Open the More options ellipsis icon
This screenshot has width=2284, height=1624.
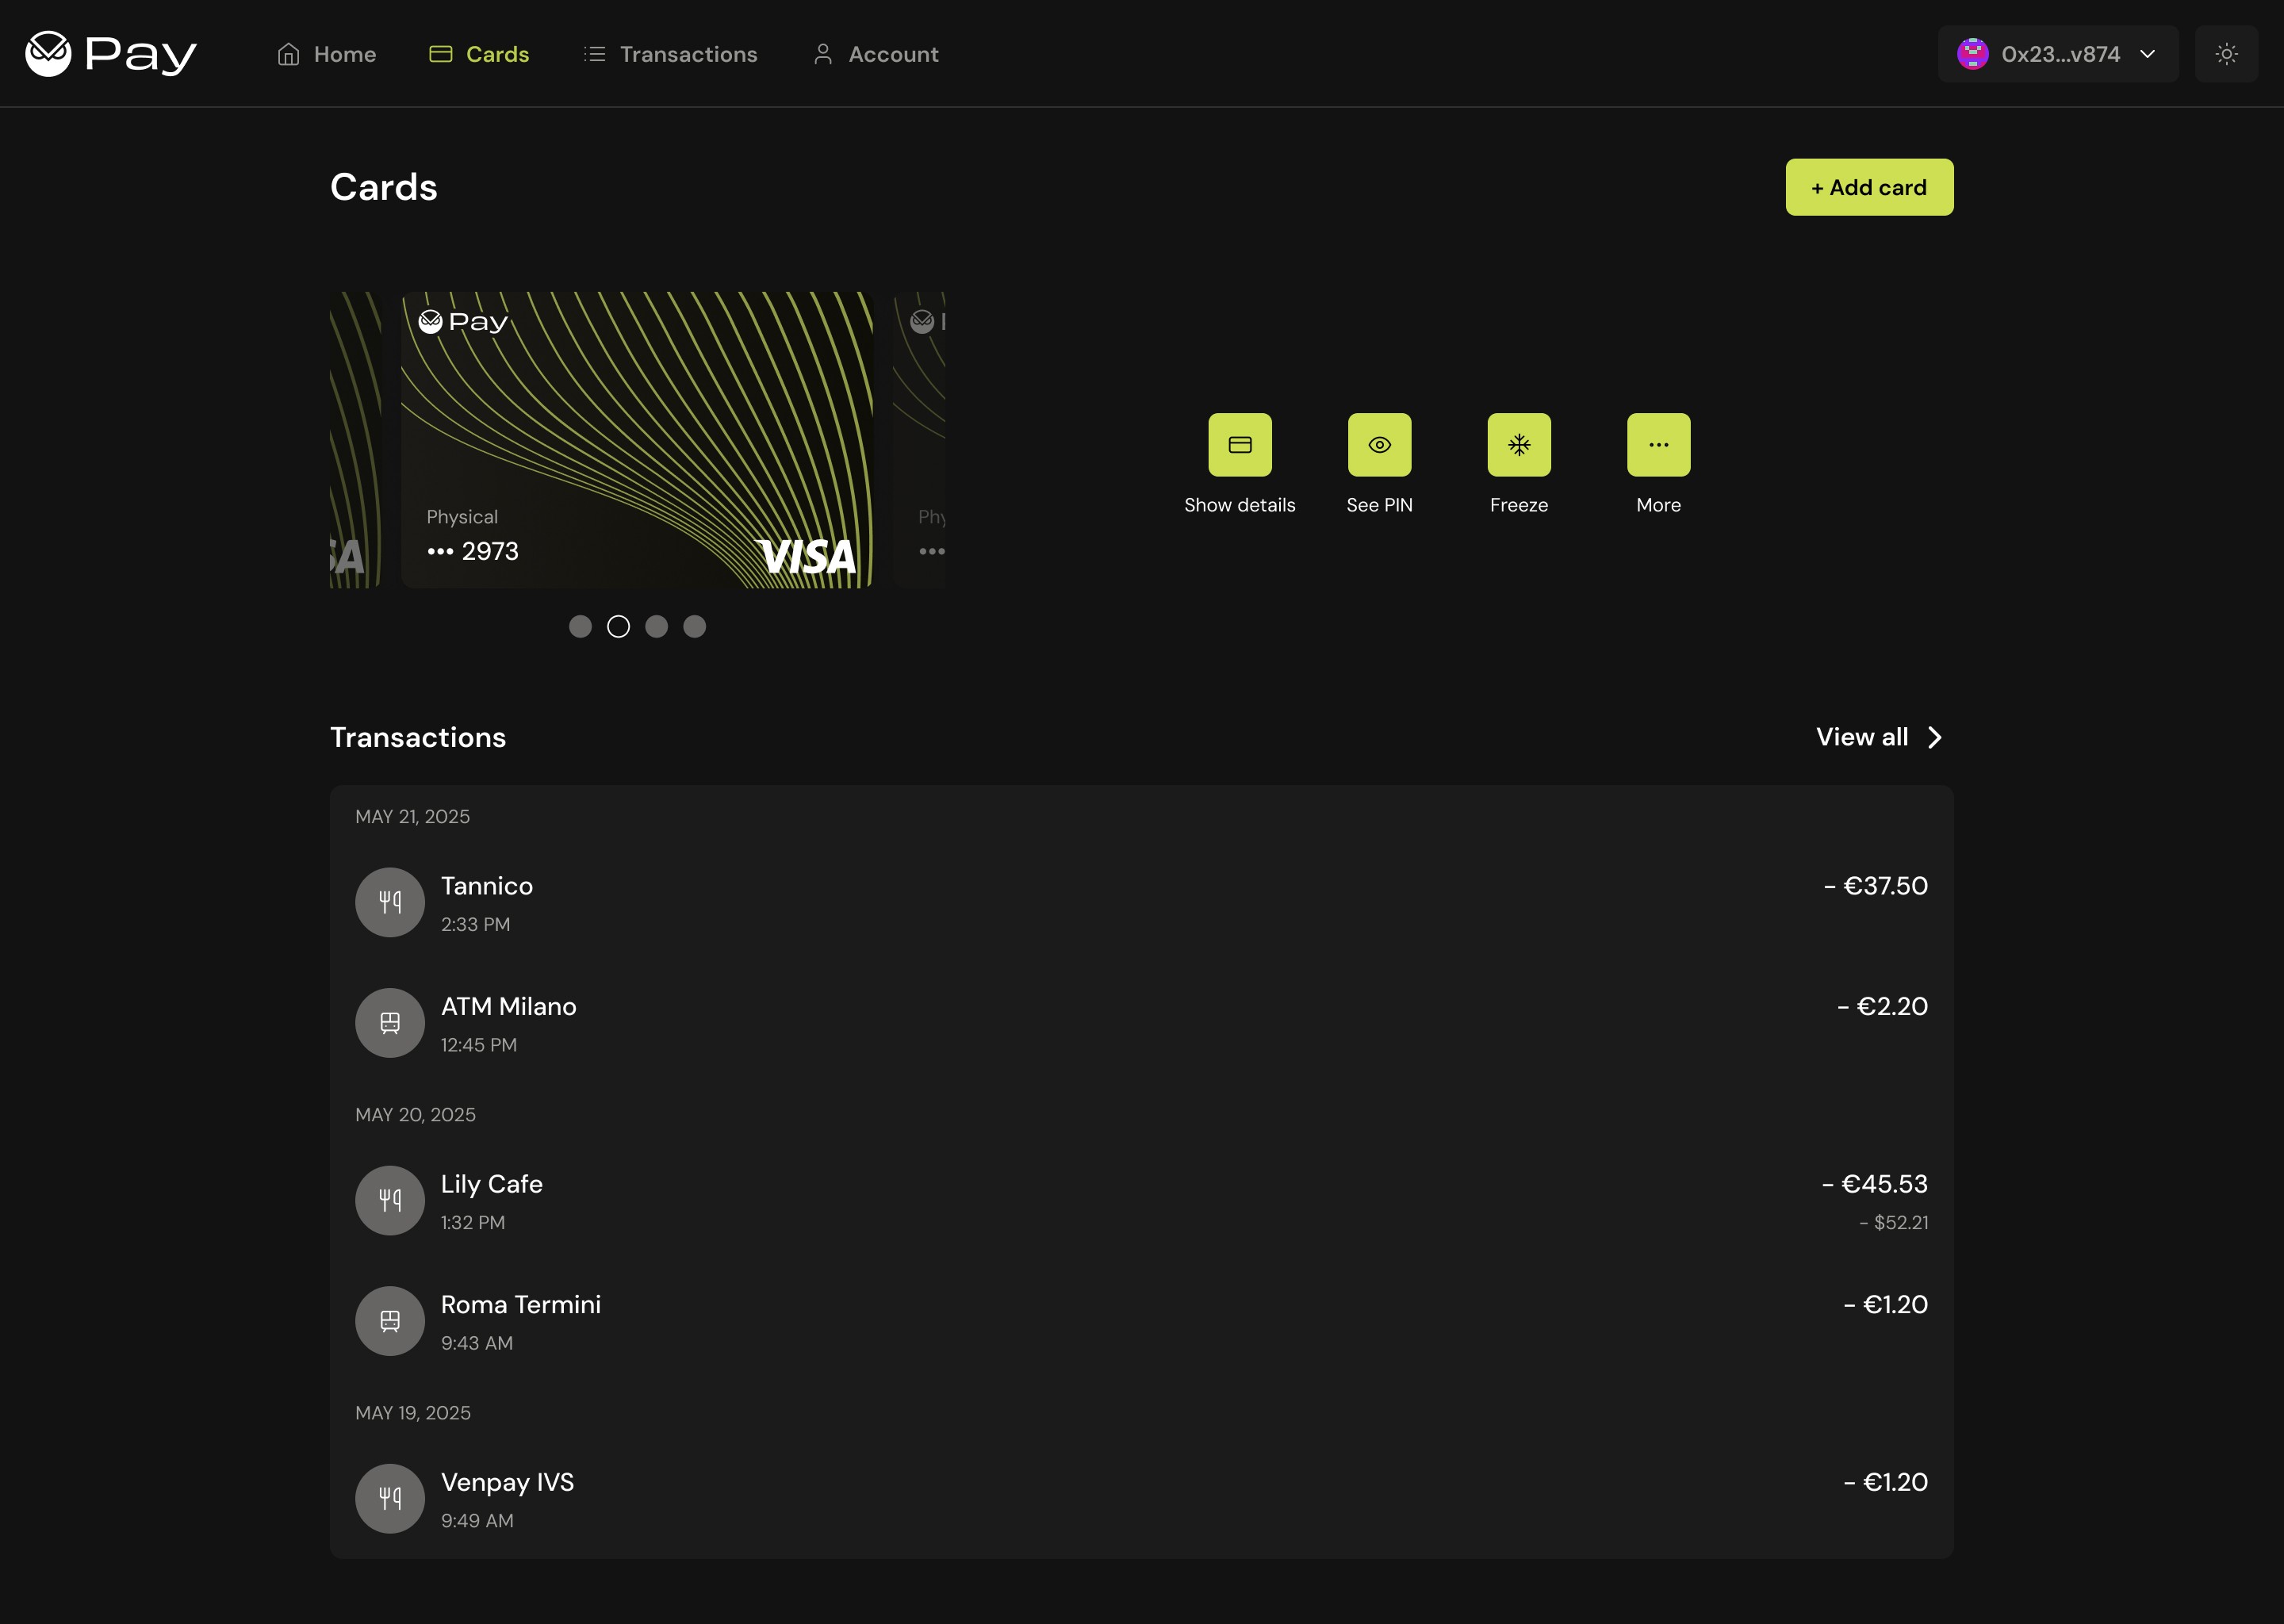1658,445
